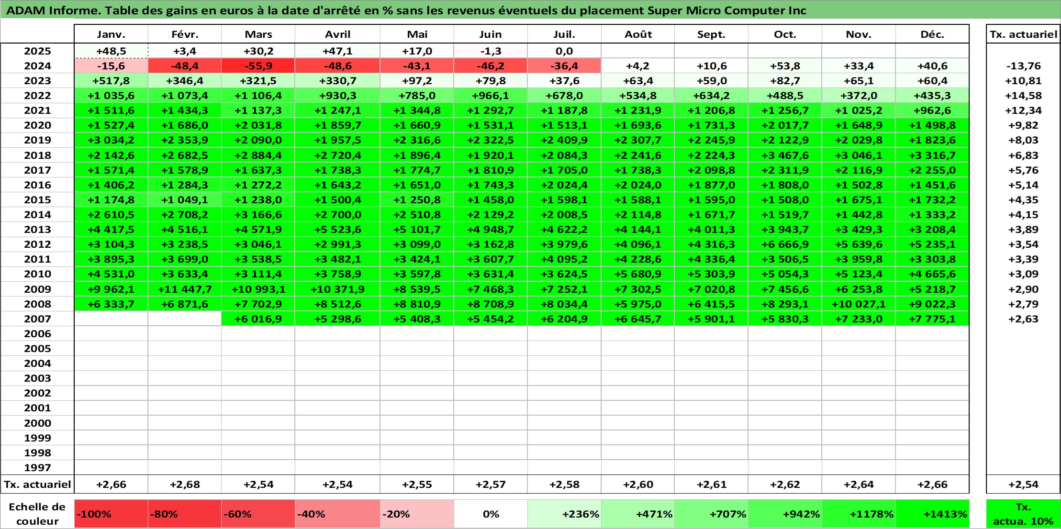
Task: Click the +2,68 bottom rate under Févr.
Action: click(185, 485)
